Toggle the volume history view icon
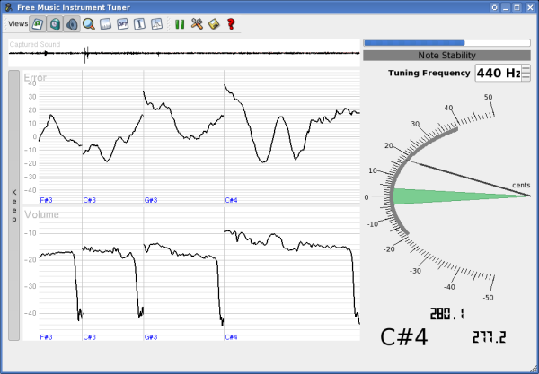 coord(55,24)
